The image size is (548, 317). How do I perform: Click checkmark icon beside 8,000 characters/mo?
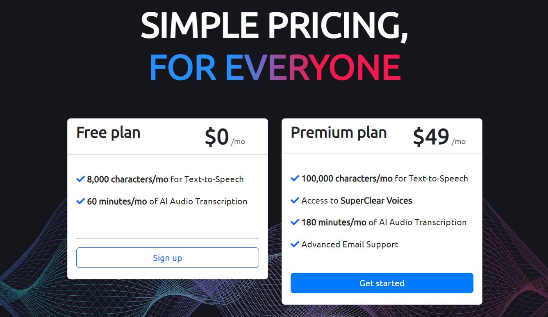tap(81, 179)
